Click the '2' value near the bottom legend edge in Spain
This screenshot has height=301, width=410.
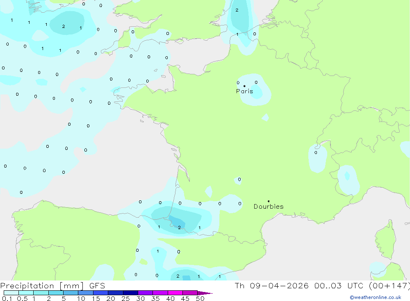[178, 276]
